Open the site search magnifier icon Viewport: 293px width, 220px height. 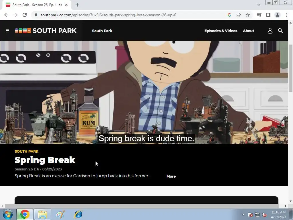(x=280, y=31)
